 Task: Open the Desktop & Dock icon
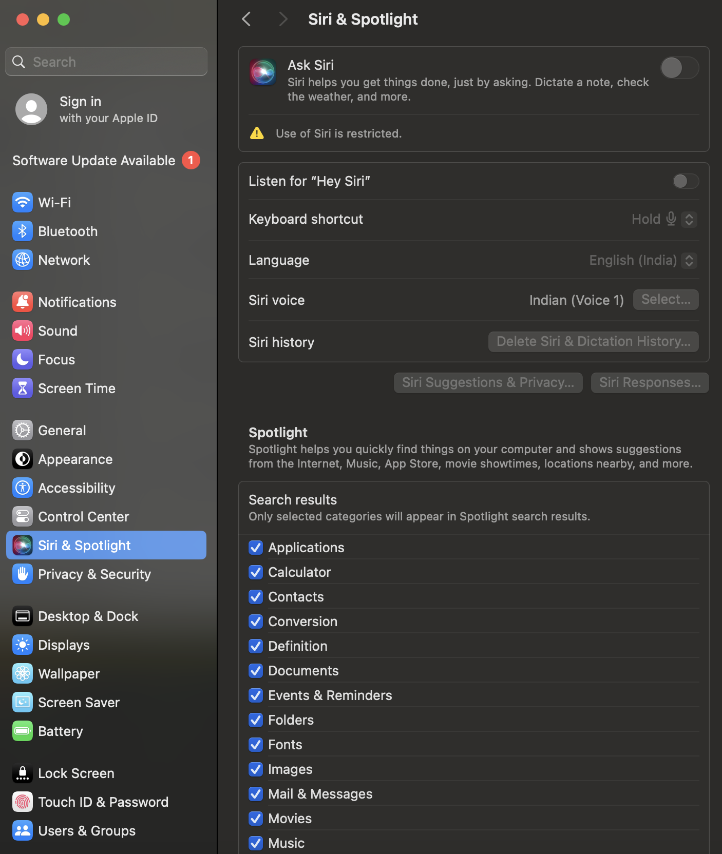[23, 616]
